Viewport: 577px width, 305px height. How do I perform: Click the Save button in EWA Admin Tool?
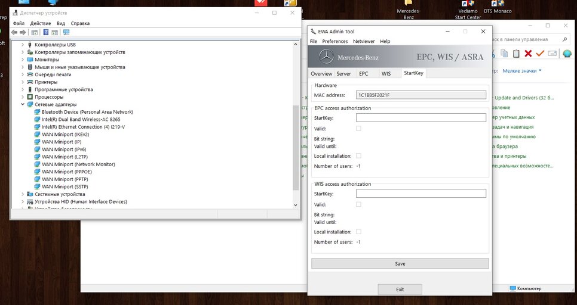[400, 263]
